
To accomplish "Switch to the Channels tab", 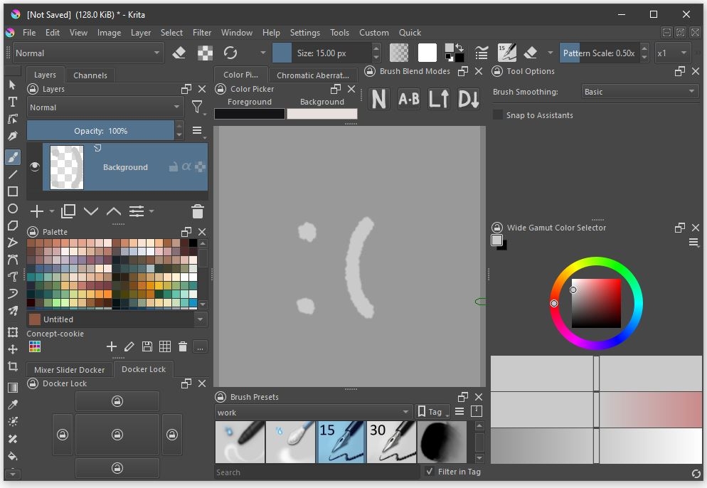I will [x=90, y=75].
